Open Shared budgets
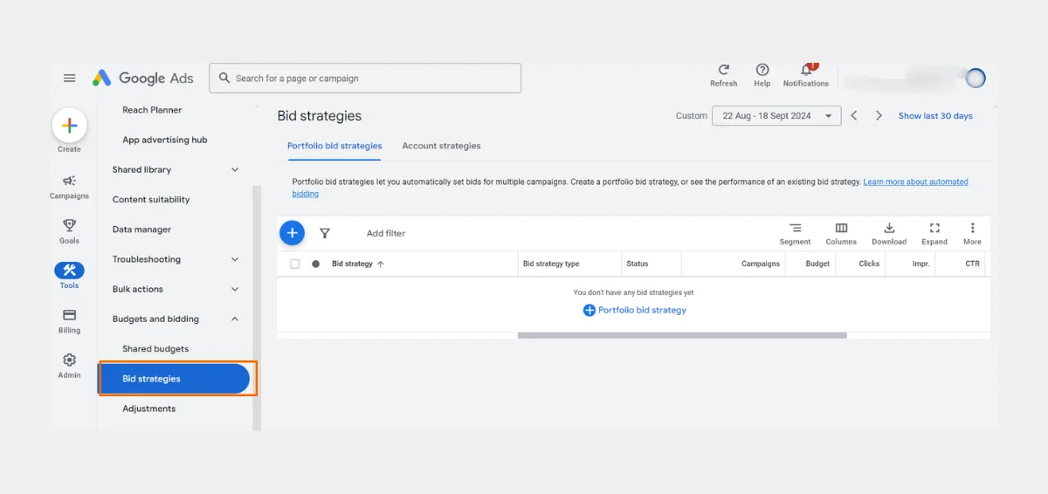1048x494 pixels. coord(155,349)
